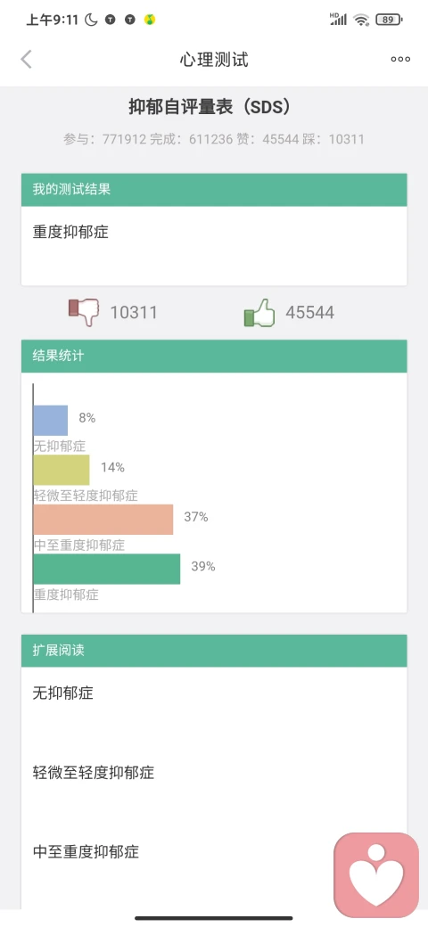The image size is (428, 927).
Task: Tap the 重度抑郁症 test result text
Action: [x=71, y=232]
